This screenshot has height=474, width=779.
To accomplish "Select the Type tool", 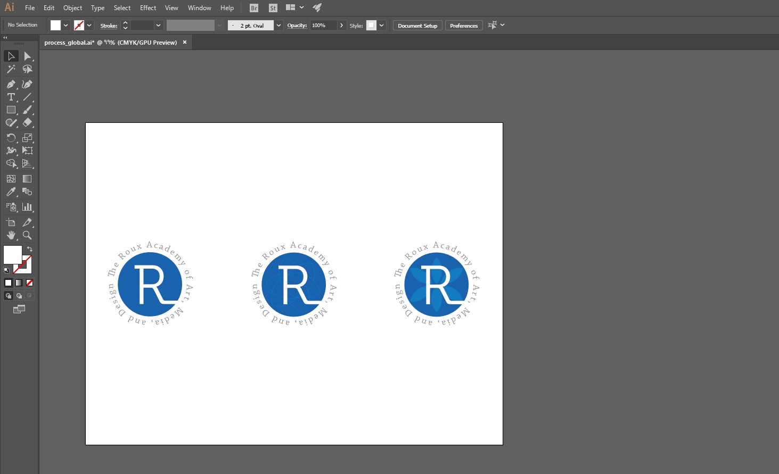I will pos(11,97).
